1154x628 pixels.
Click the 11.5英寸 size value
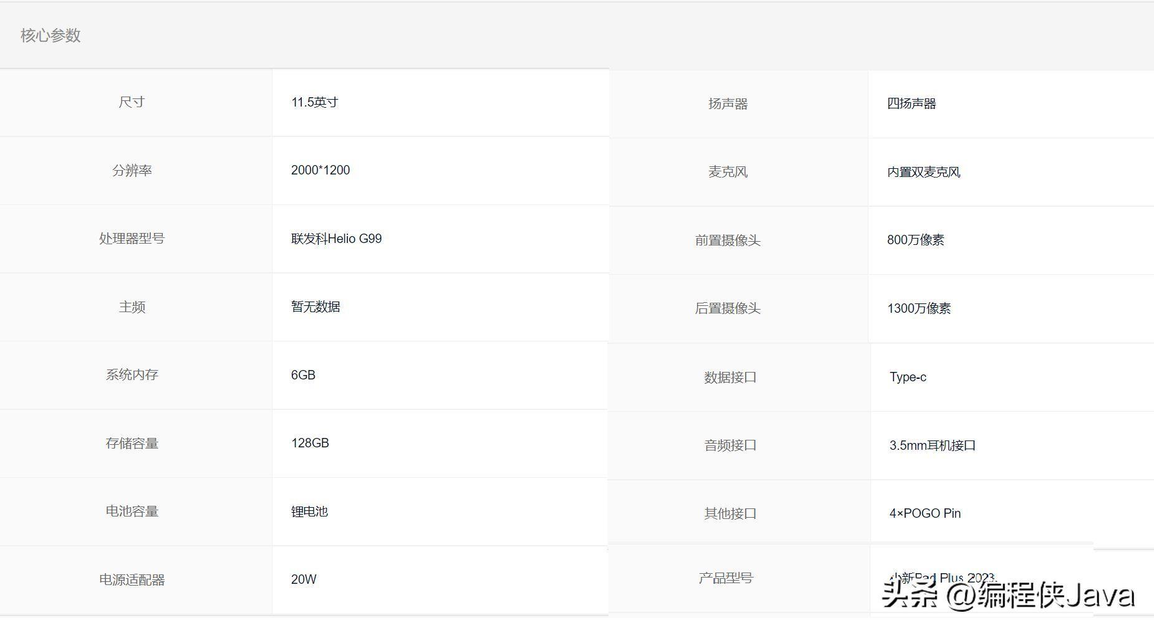pyautogui.click(x=314, y=102)
